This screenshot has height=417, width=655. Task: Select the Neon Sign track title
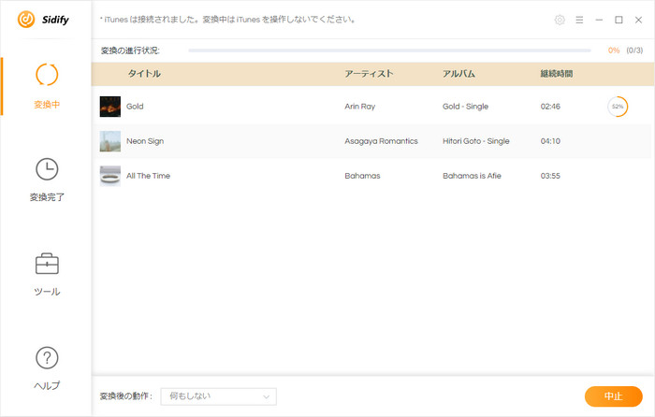[145, 141]
